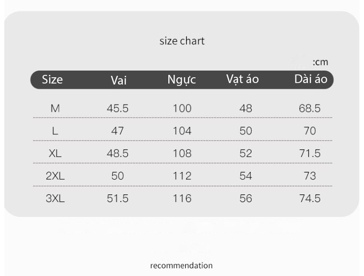This screenshot has width=364, height=276.
Task: Select the 3XL size row label
Action: [x=55, y=199]
